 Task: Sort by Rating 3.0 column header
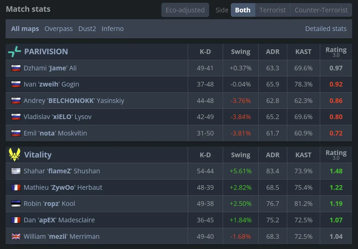coord(336,51)
